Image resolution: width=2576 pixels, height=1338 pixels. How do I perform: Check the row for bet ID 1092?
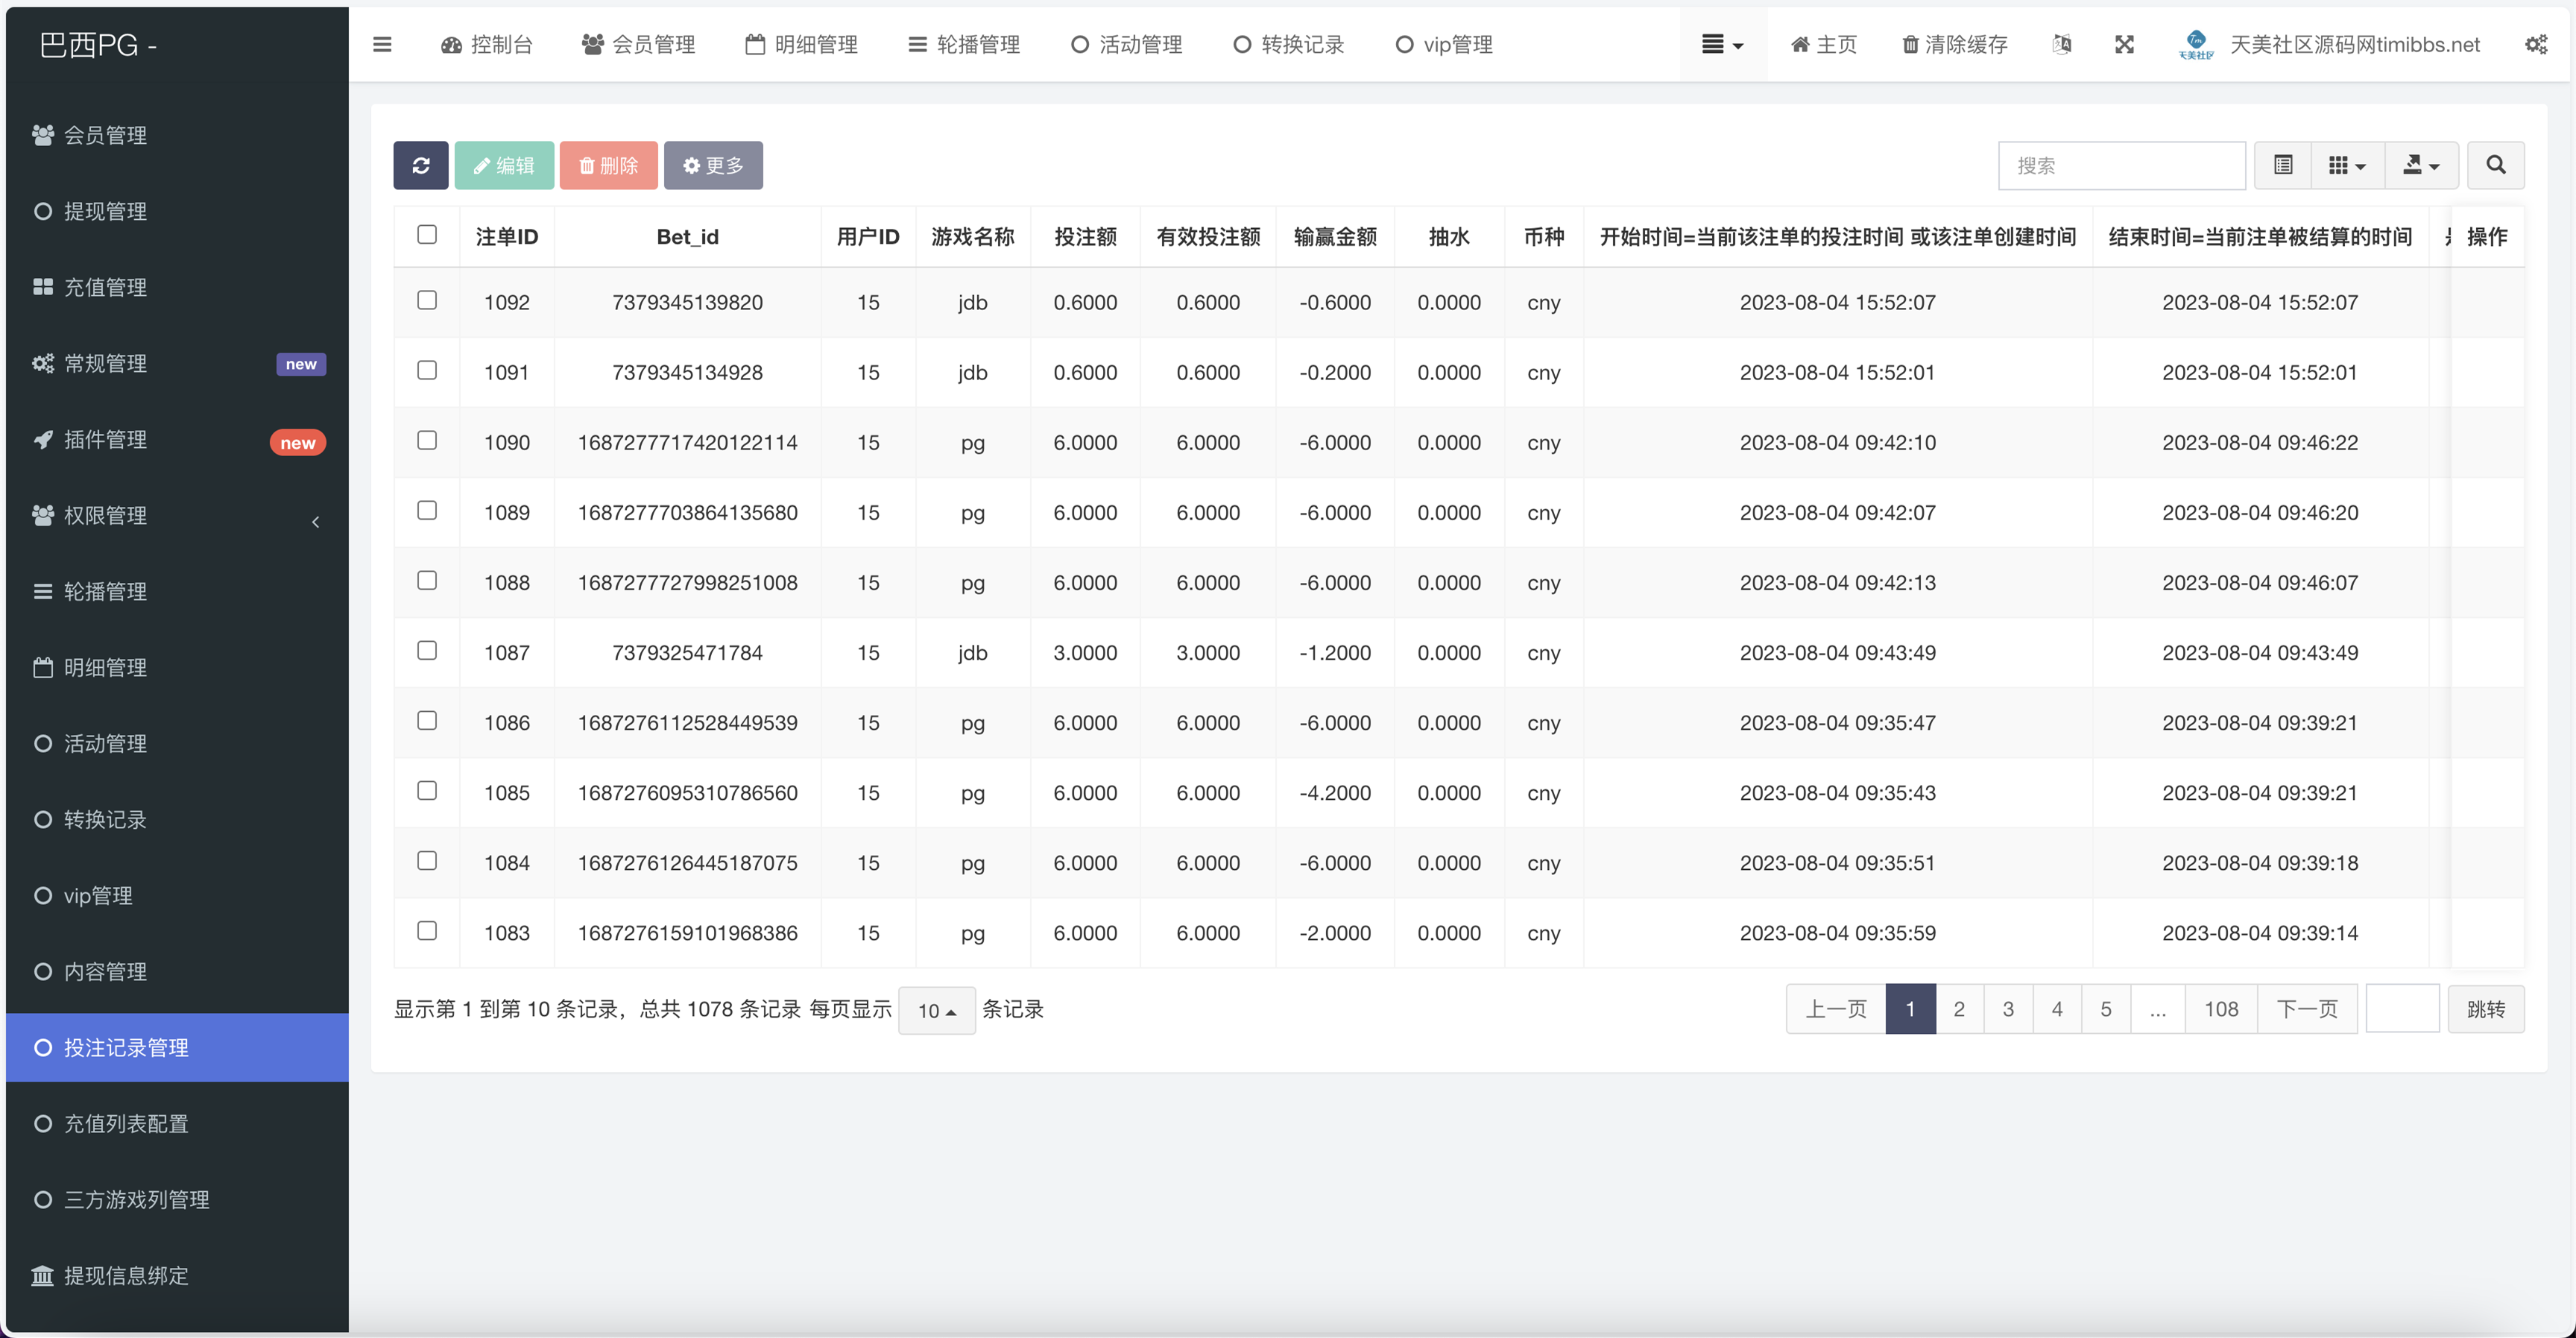pos(427,300)
